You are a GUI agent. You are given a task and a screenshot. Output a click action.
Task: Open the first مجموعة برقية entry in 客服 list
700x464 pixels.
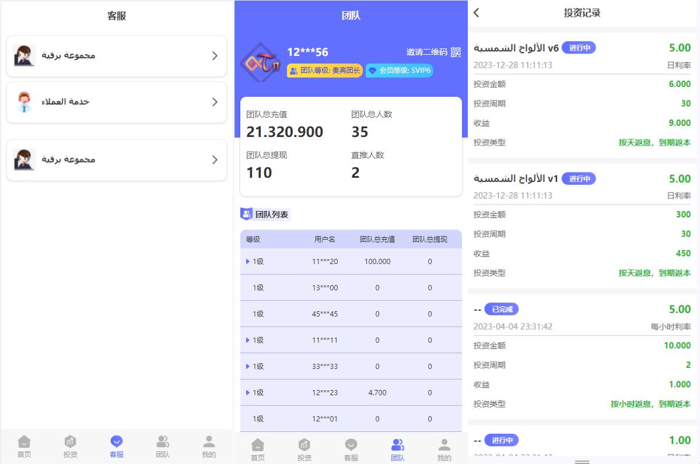117,56
